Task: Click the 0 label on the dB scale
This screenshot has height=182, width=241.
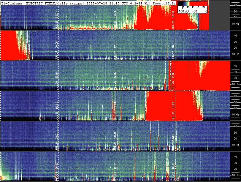Action: point(205,11)
